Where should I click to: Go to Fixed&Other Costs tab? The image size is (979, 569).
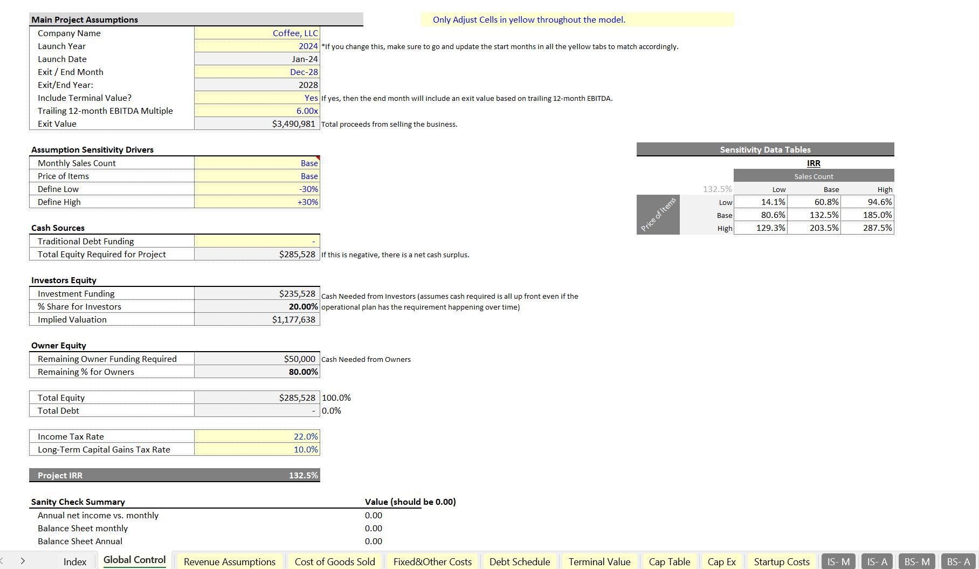[x=432, y=561]
